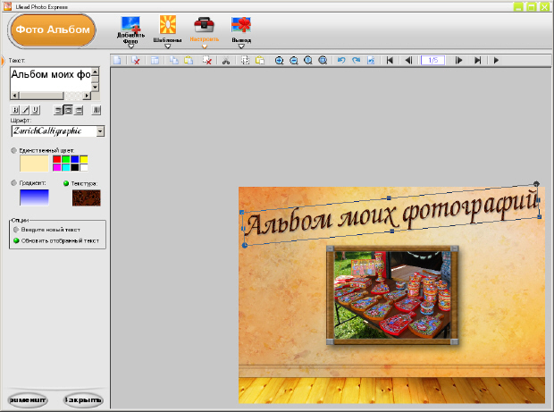Align text to the center

click(x=68, y=110)
